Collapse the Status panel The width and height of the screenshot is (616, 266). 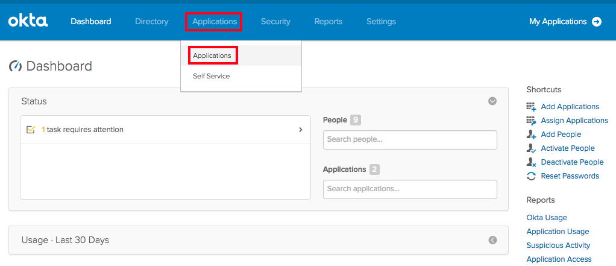(x=492, y=101)
